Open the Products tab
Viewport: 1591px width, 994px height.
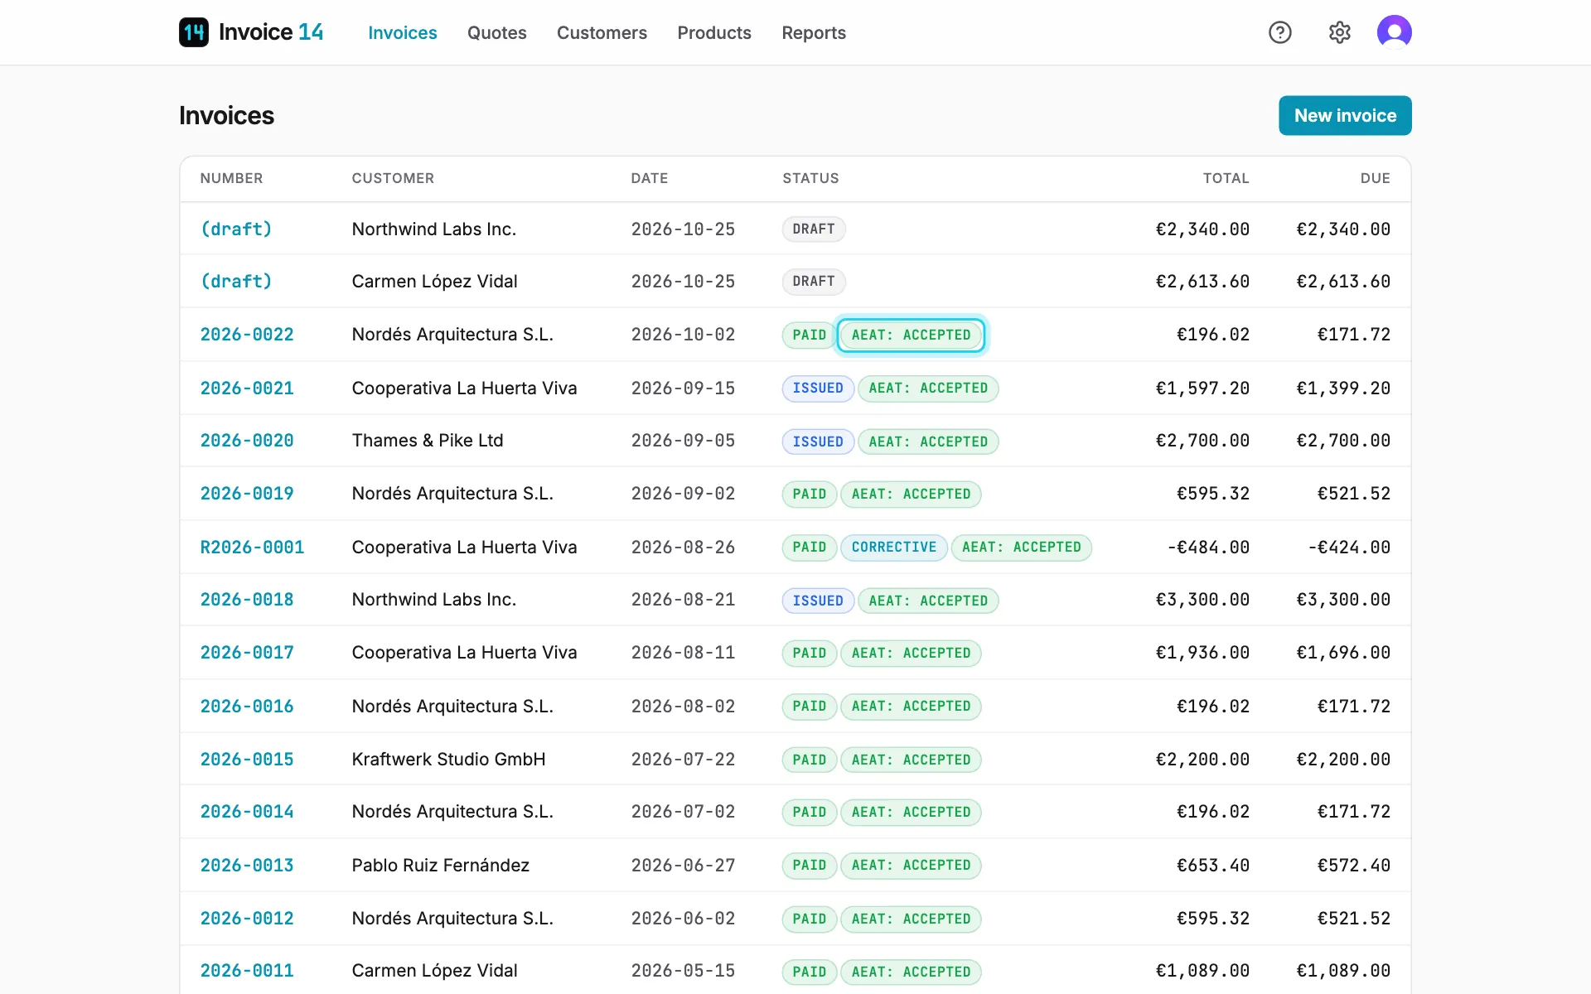point(714,32)
